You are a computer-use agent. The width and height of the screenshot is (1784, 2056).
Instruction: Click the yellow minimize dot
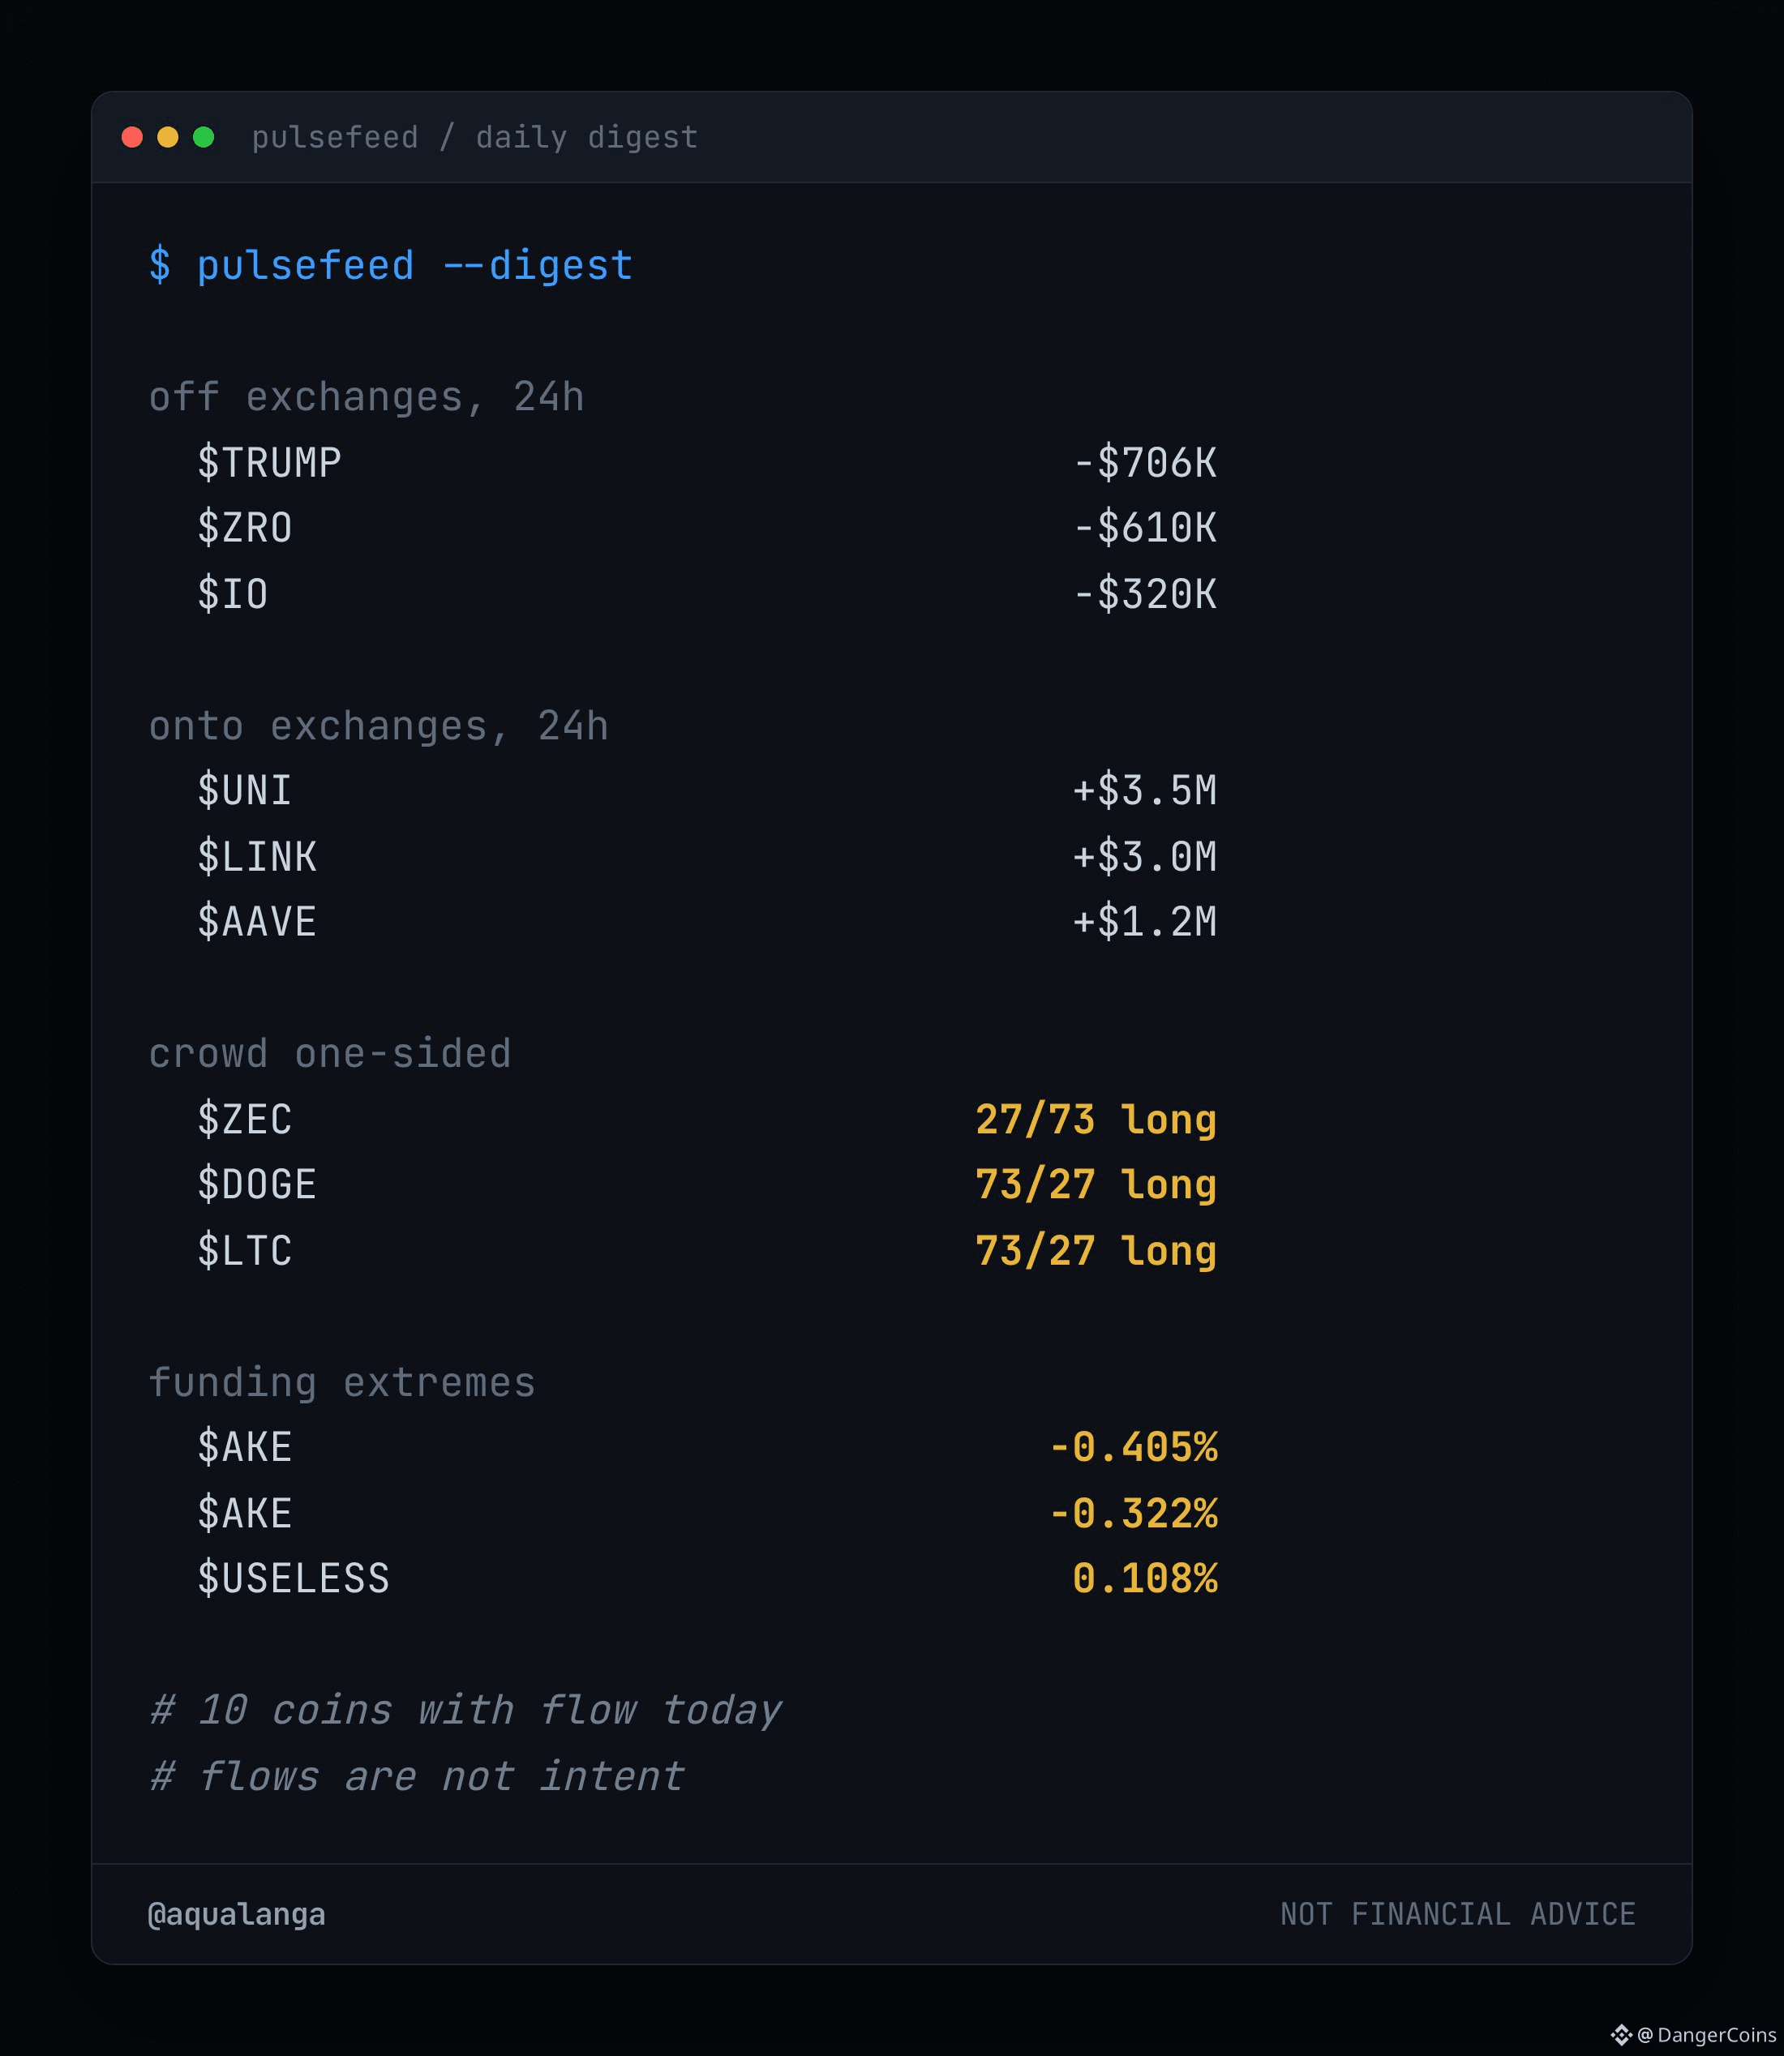click(167, 137)
